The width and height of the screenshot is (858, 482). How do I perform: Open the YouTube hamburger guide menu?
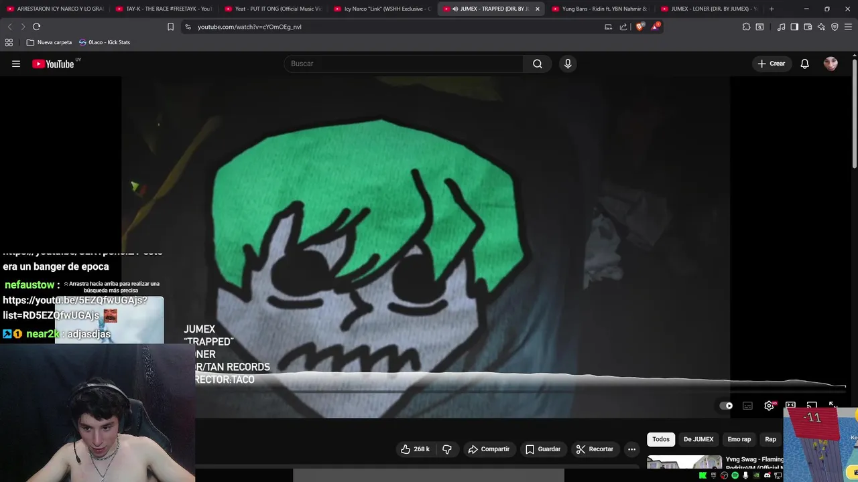[16, 64]
